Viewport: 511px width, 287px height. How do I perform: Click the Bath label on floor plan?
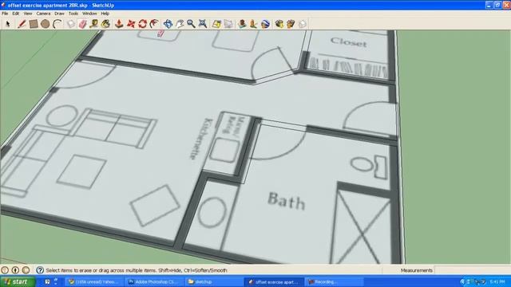pos(287,201)
